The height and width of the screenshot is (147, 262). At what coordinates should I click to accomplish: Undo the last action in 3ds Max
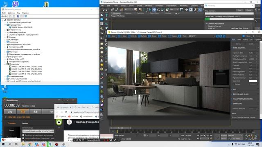coord(103,10)
